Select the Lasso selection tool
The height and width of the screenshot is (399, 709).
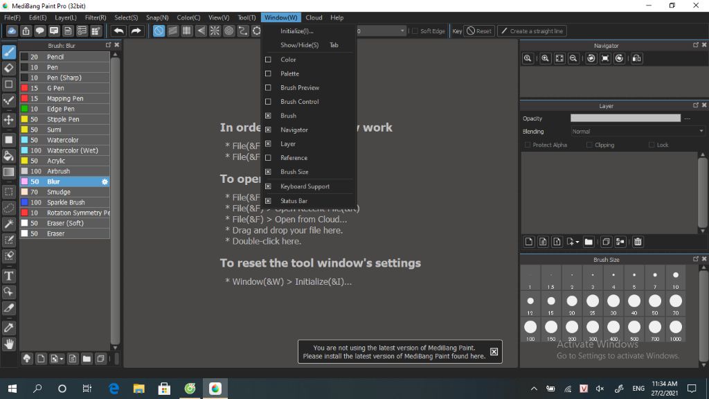9,208
